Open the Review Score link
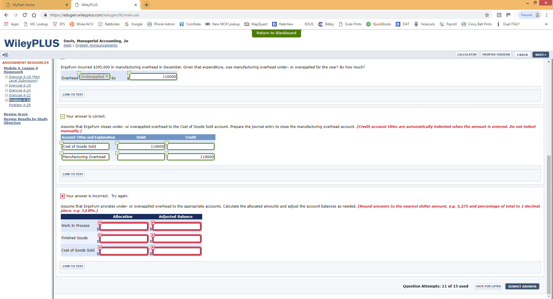The image size is (553, 299). tap(16, 114)
